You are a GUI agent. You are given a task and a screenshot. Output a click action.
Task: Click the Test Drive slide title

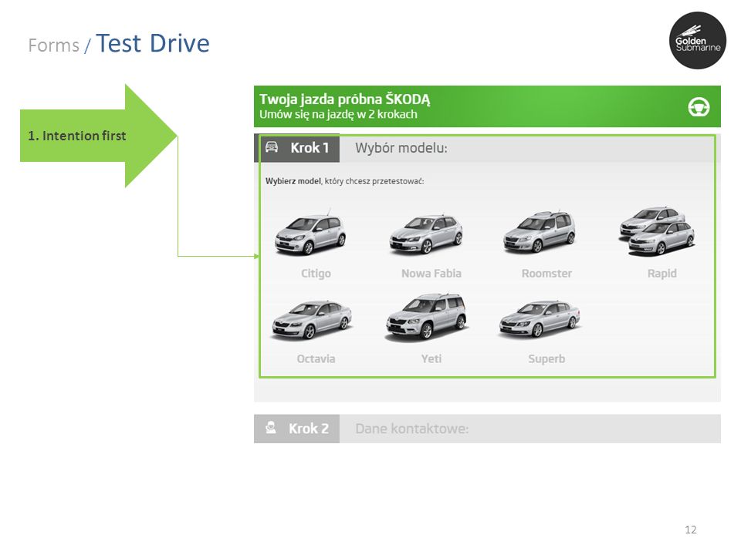pyautogui.click(x=153, y=43)
